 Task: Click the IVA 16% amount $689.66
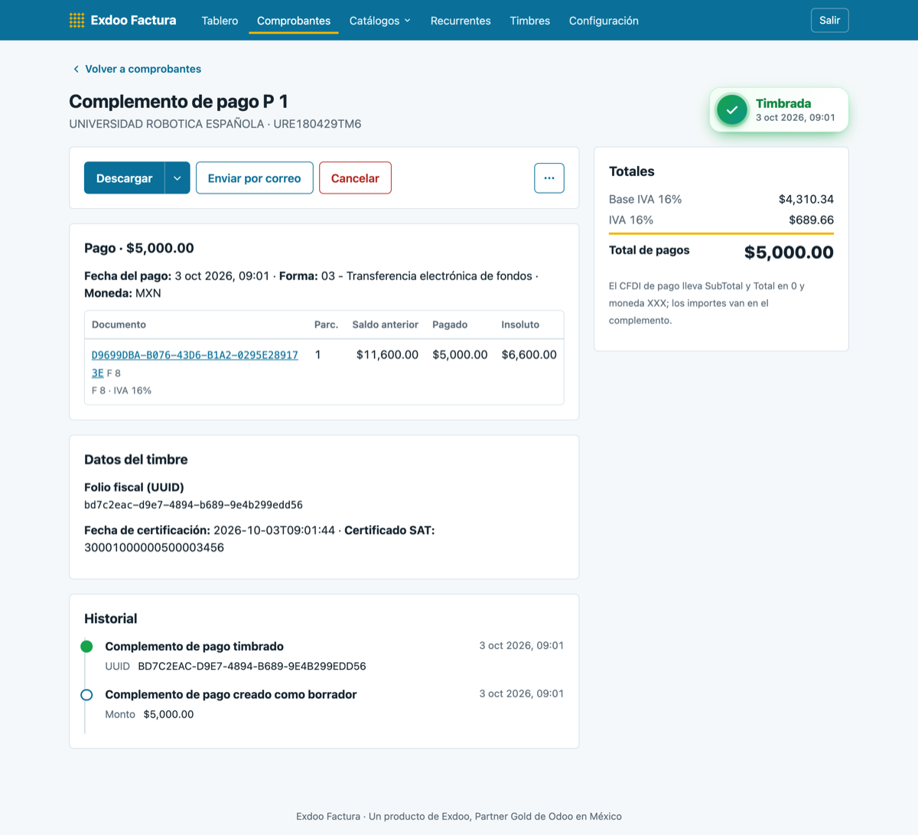pyautogui.click(x=812, y=220)
